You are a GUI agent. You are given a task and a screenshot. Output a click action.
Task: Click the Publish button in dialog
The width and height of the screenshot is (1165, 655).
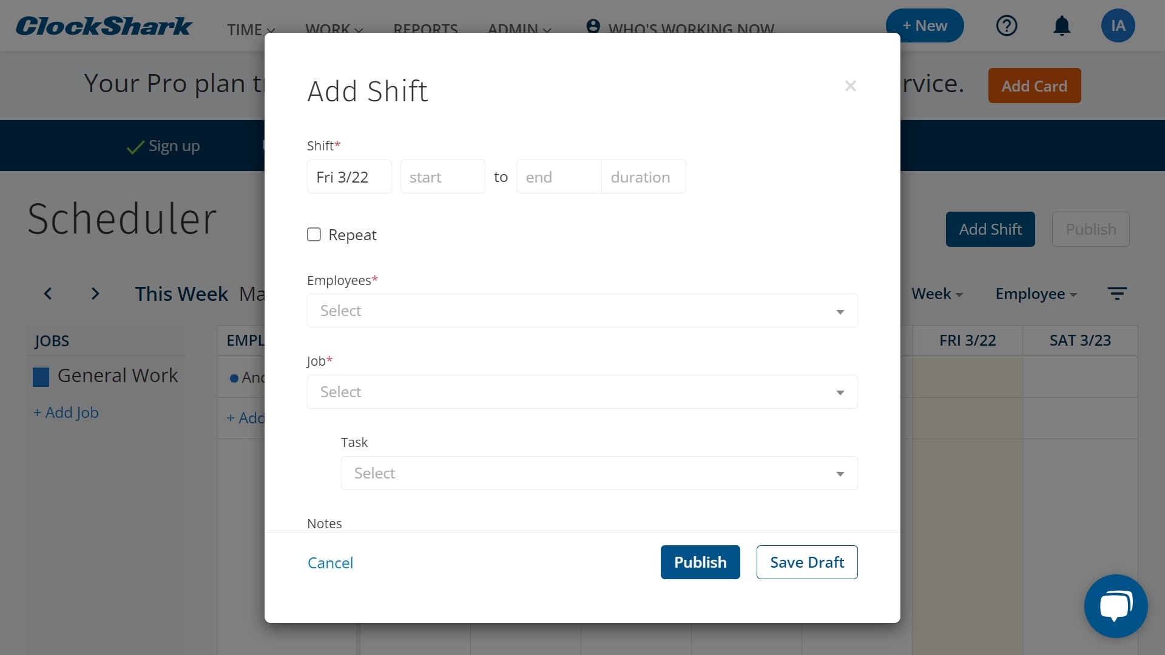700,562
